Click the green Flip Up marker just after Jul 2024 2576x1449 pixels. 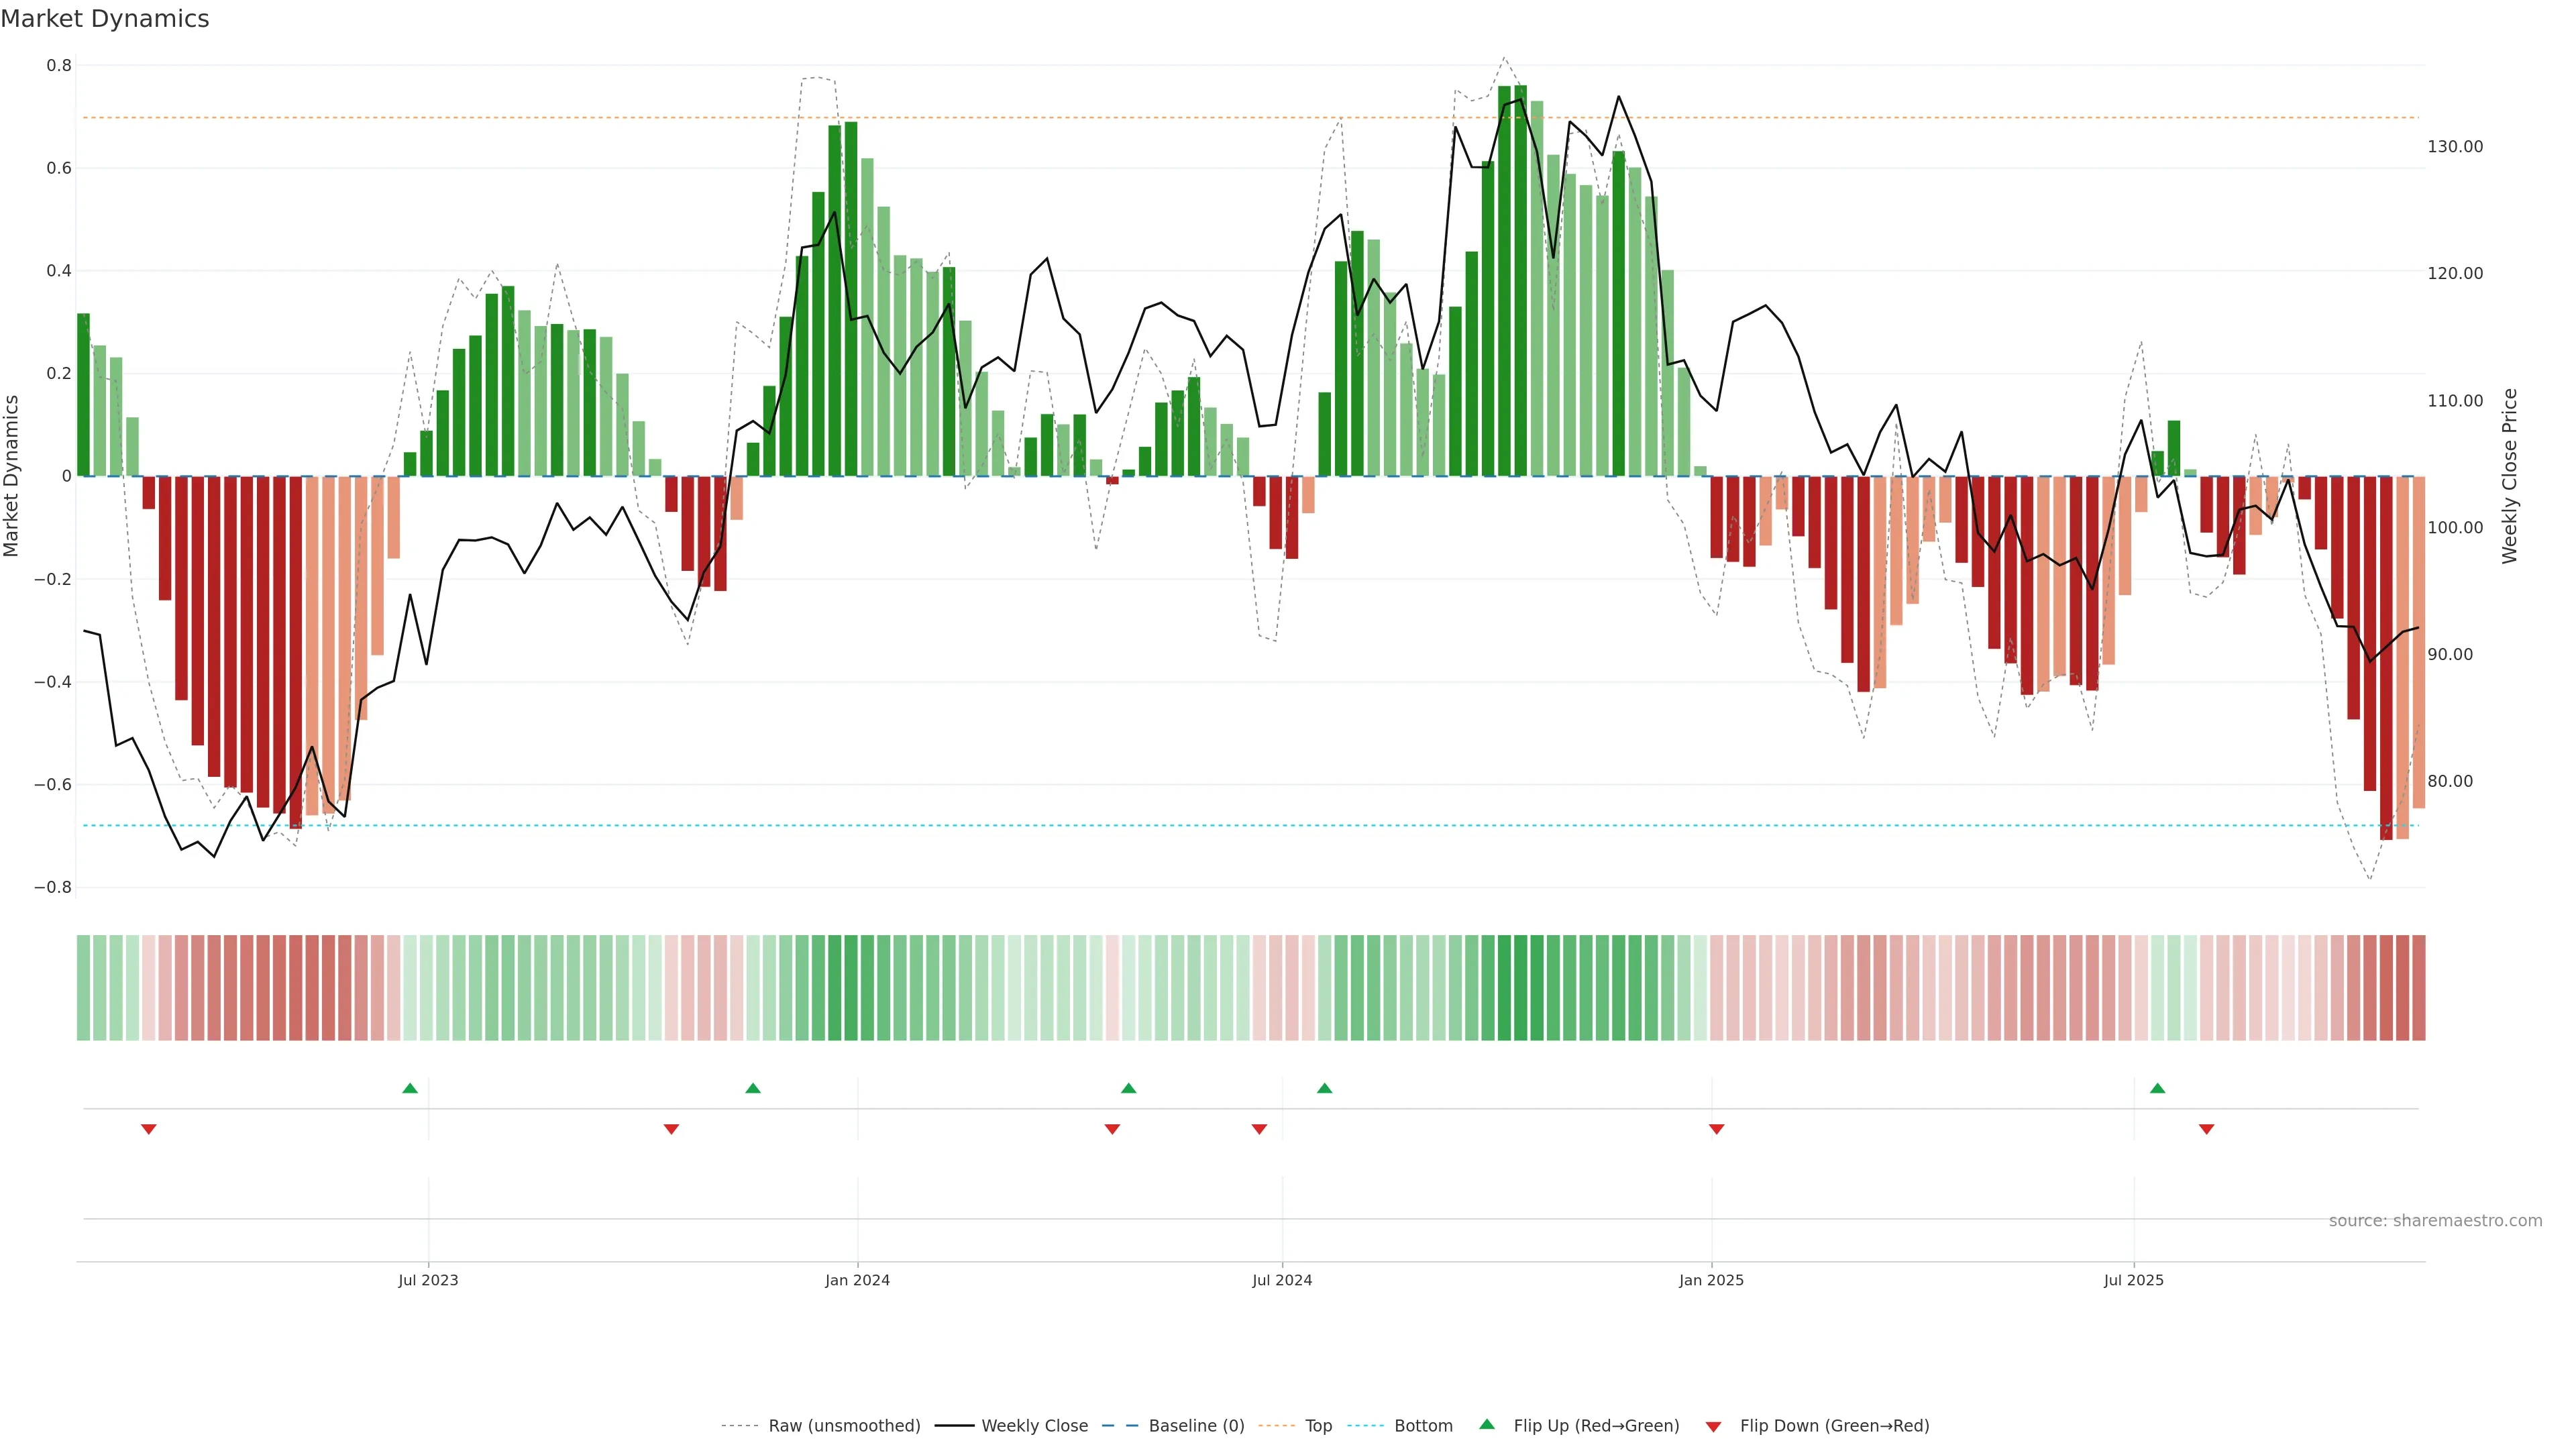pyautogui.click(x=1324, y=1088)
